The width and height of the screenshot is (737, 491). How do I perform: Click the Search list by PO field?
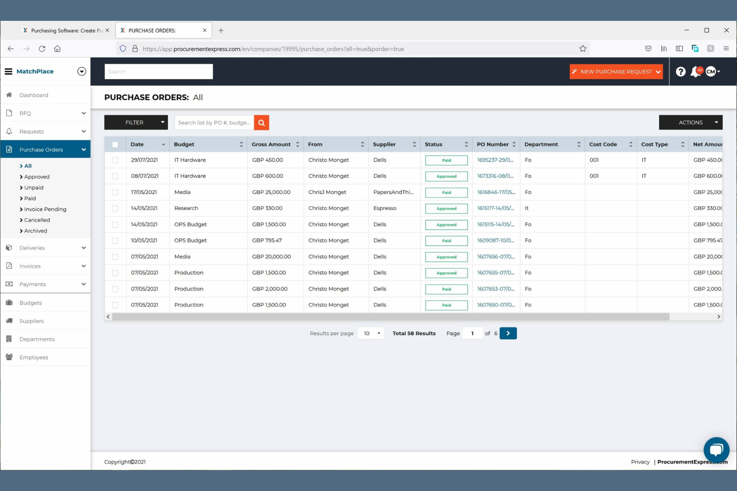click(214, 122)
